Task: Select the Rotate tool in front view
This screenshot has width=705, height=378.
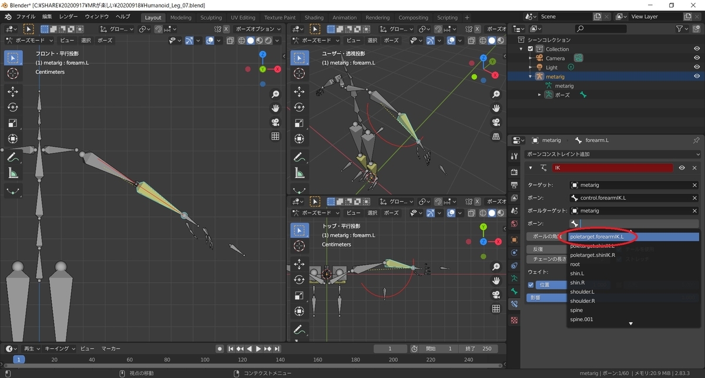Action: click(x=13, y=107)
